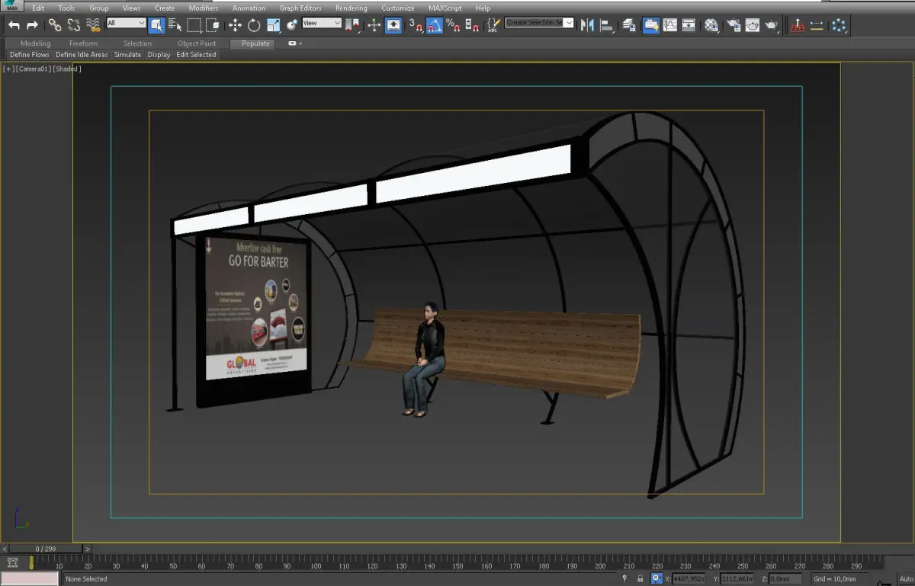
Task: Open the selection filter 'All' dropdown
Action: [x=126, y=23]
